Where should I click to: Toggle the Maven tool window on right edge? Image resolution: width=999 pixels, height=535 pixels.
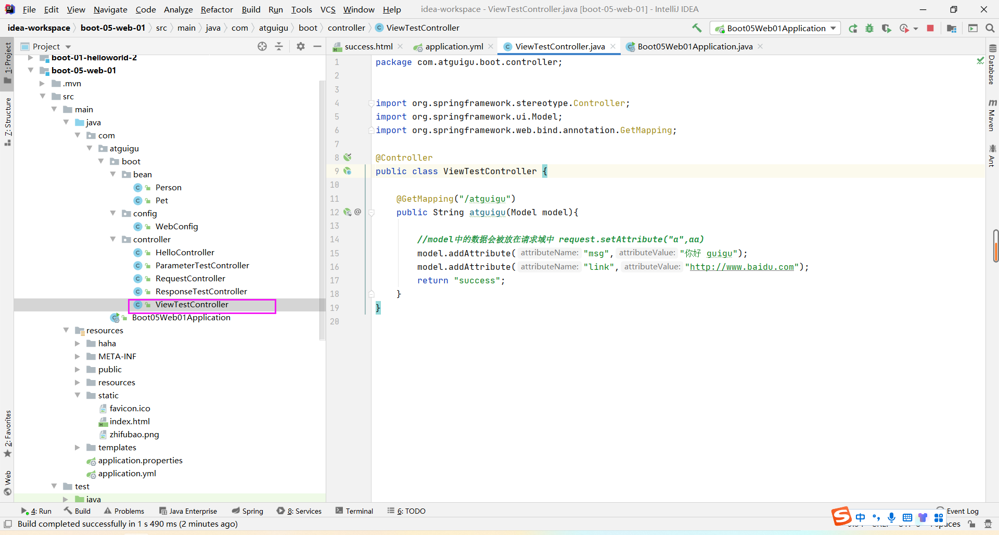(x=992, y=115)
